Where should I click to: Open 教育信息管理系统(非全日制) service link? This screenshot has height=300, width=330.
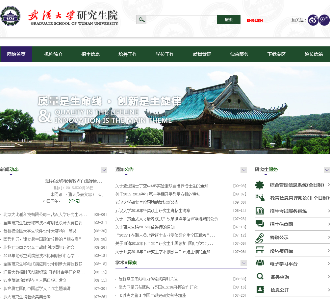click(299, 198)
